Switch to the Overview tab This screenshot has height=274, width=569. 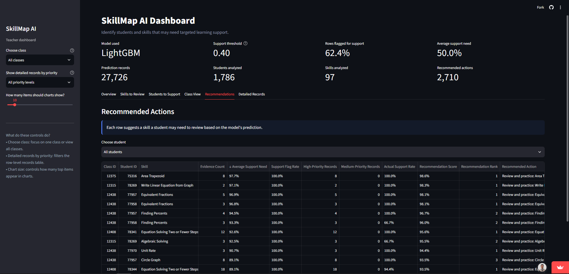(x=108, y=94)
